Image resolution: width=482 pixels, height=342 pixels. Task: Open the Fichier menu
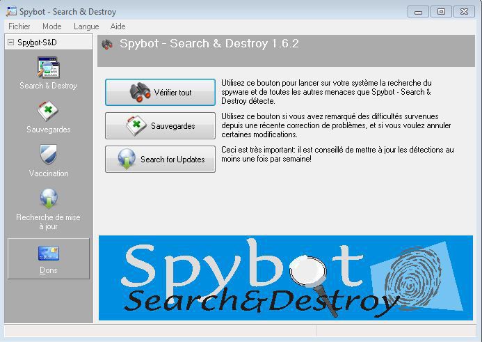[x=19, y=26]
